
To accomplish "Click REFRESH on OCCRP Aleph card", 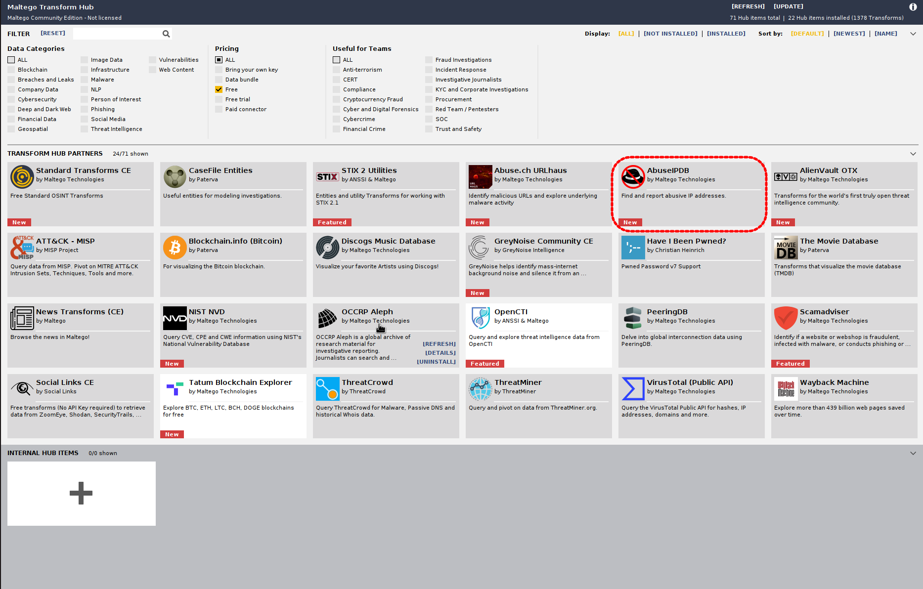I will 439,344.
